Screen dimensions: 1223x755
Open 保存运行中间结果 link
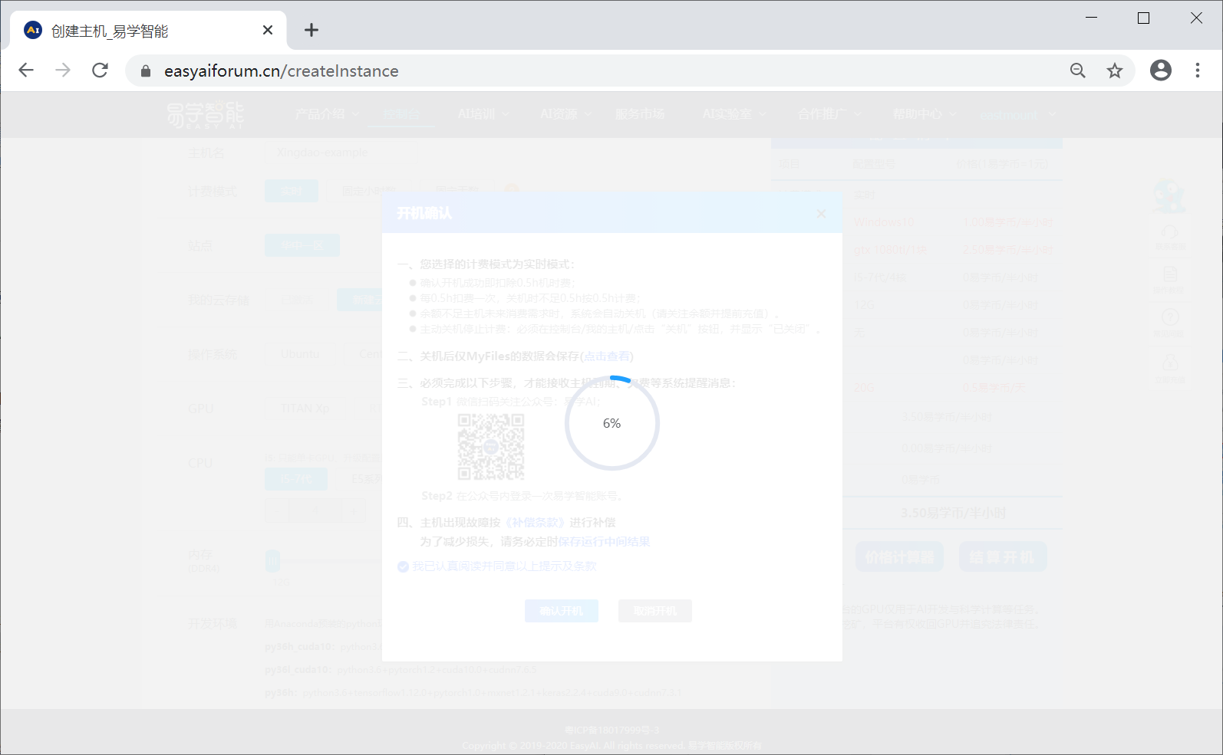click(x=604, y=542)
